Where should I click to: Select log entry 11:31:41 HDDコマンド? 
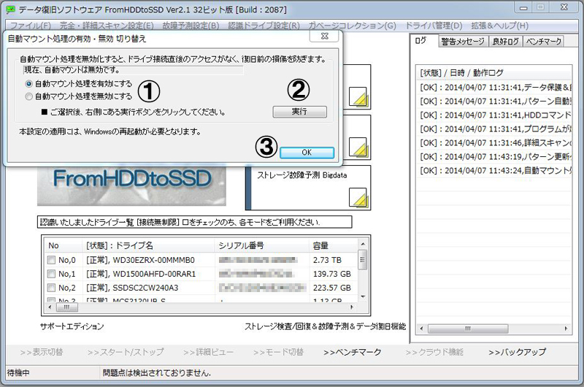point(494,115)
